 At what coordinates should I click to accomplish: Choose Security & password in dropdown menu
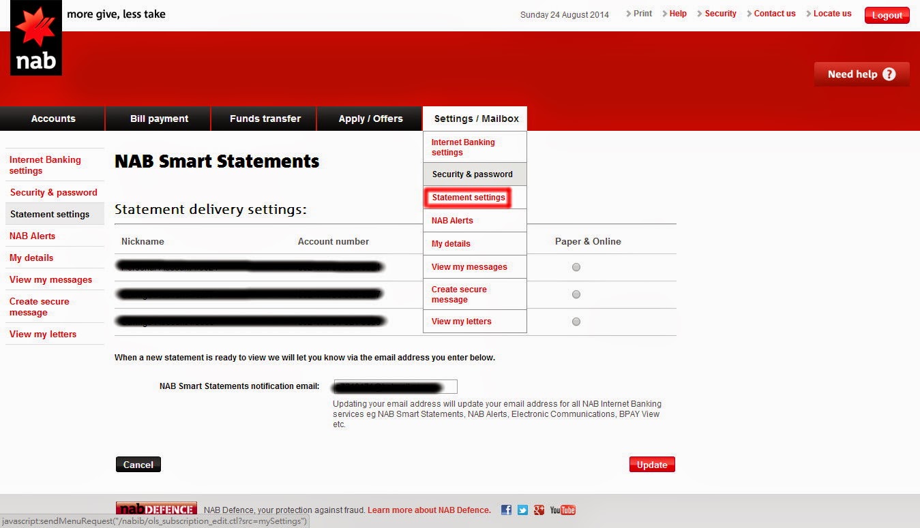[475, 174]
